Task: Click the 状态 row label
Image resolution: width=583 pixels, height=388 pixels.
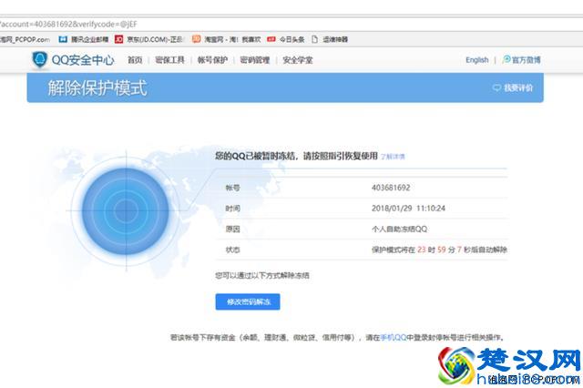Action: click(233, 250)
